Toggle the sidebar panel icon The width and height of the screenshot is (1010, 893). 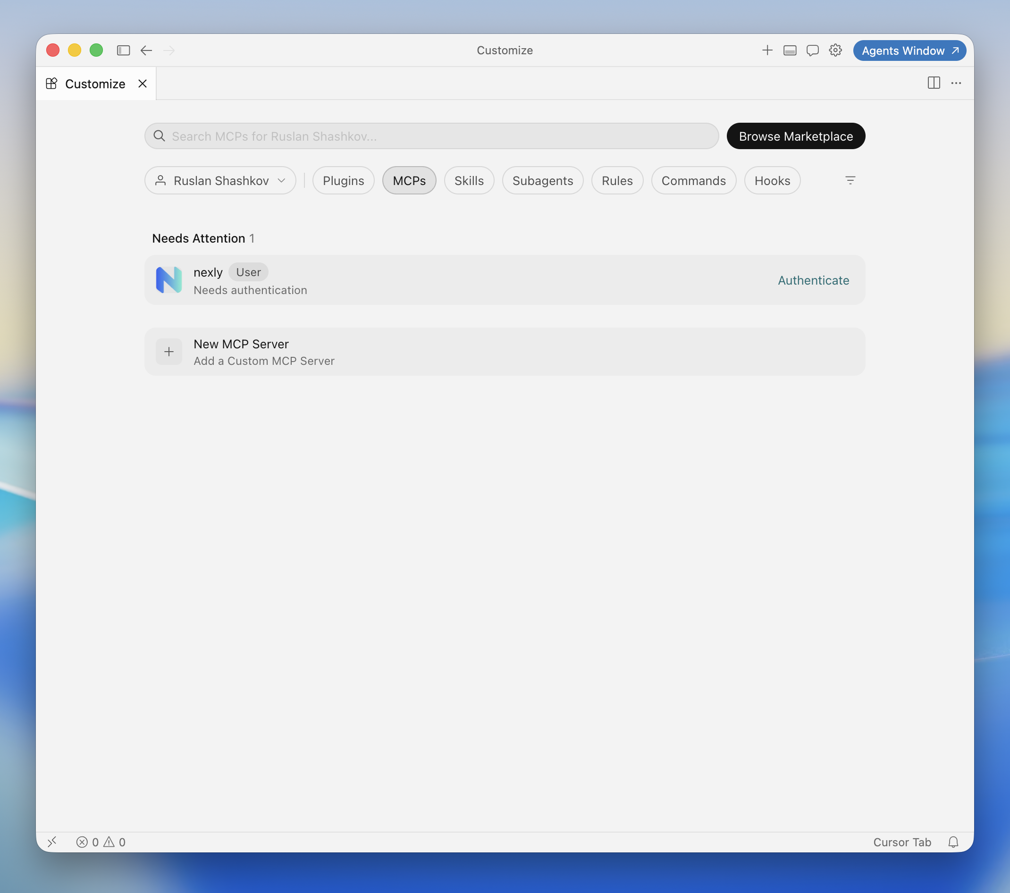[123, 51]
